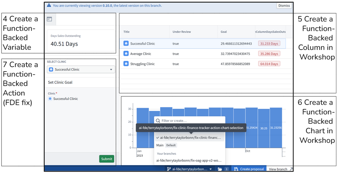Click the goal value 29.466611312694443
This screenshot has width=338, height=173.
point(236,43)
